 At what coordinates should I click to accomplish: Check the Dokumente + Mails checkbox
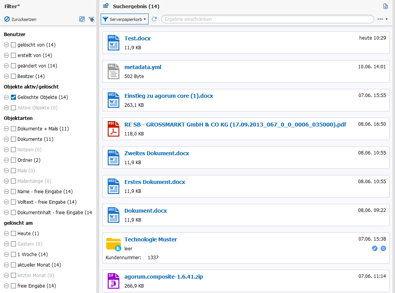pyautogui.click(x=13, y=129)
